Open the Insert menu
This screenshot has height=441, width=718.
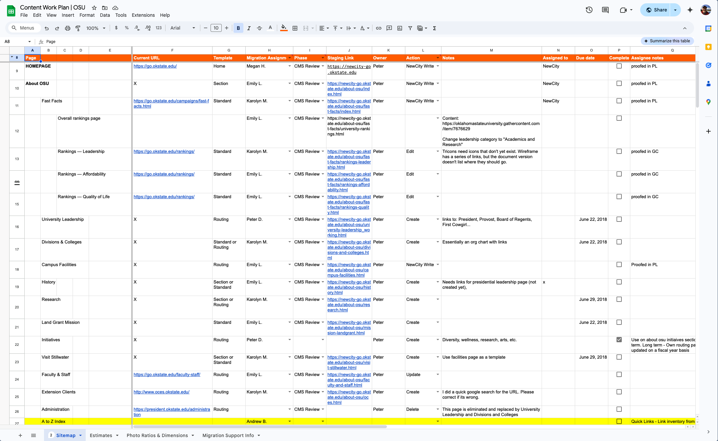68,15
